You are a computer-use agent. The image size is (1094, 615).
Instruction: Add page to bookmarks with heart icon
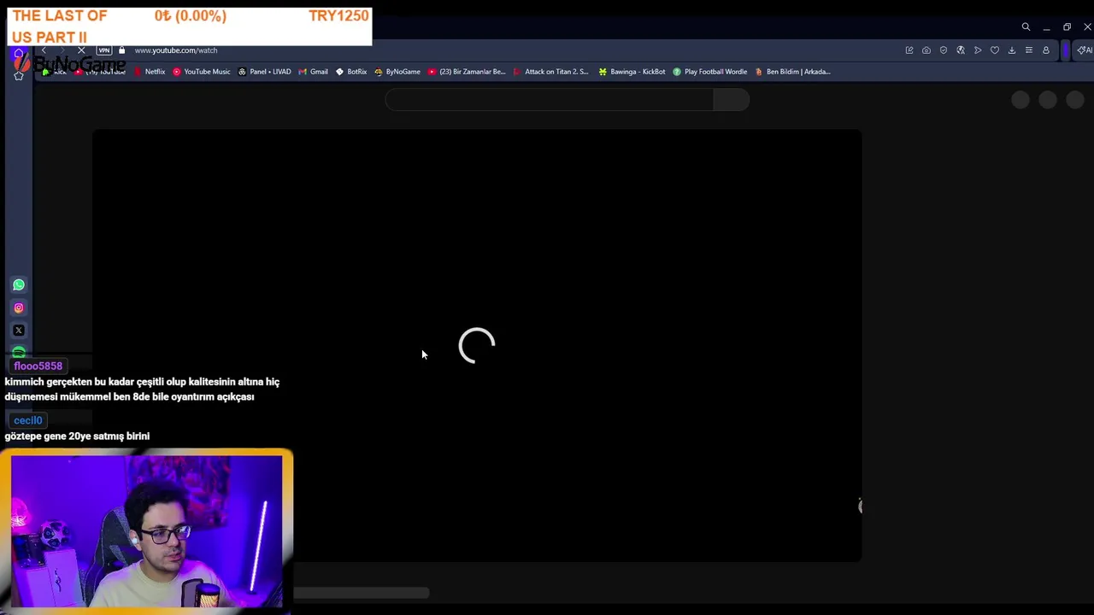(x=995, y=50)
